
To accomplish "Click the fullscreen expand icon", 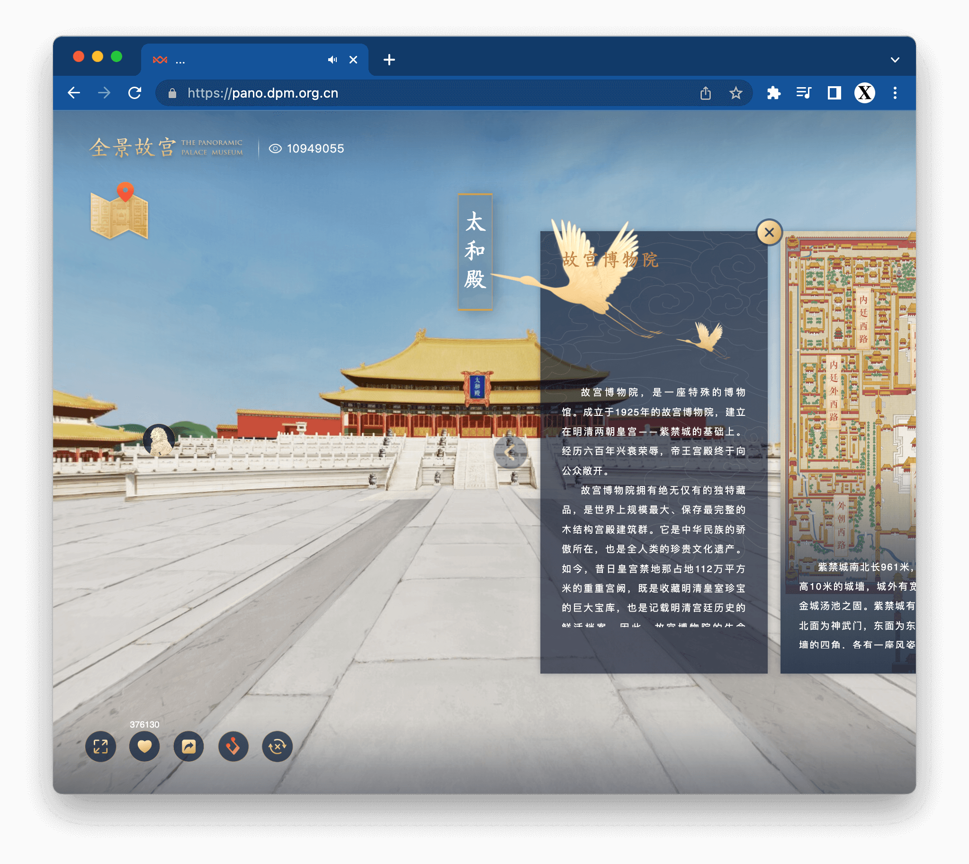I will [100, 747].
